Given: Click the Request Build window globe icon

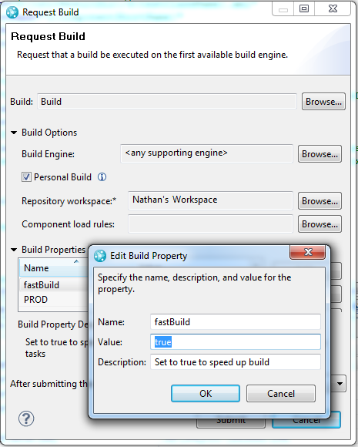Looking at the screenshot, I should [12, 12].
